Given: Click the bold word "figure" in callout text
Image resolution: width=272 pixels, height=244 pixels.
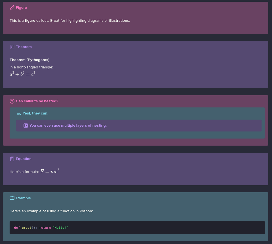Looking at the screenshot, I should pyautogui.click(x=30, y=21).
